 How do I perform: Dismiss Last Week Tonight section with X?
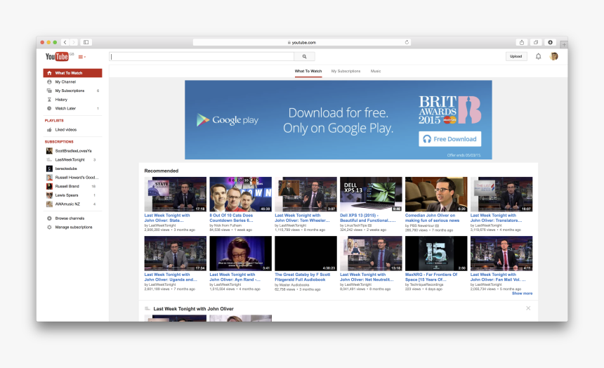point(528,308)
